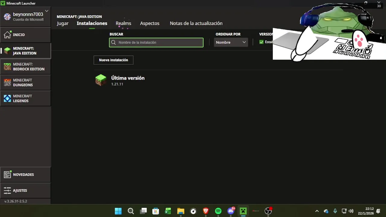Click the OneDrive cloud tray icon
This screenshot has width=386, height=217.
326,211
